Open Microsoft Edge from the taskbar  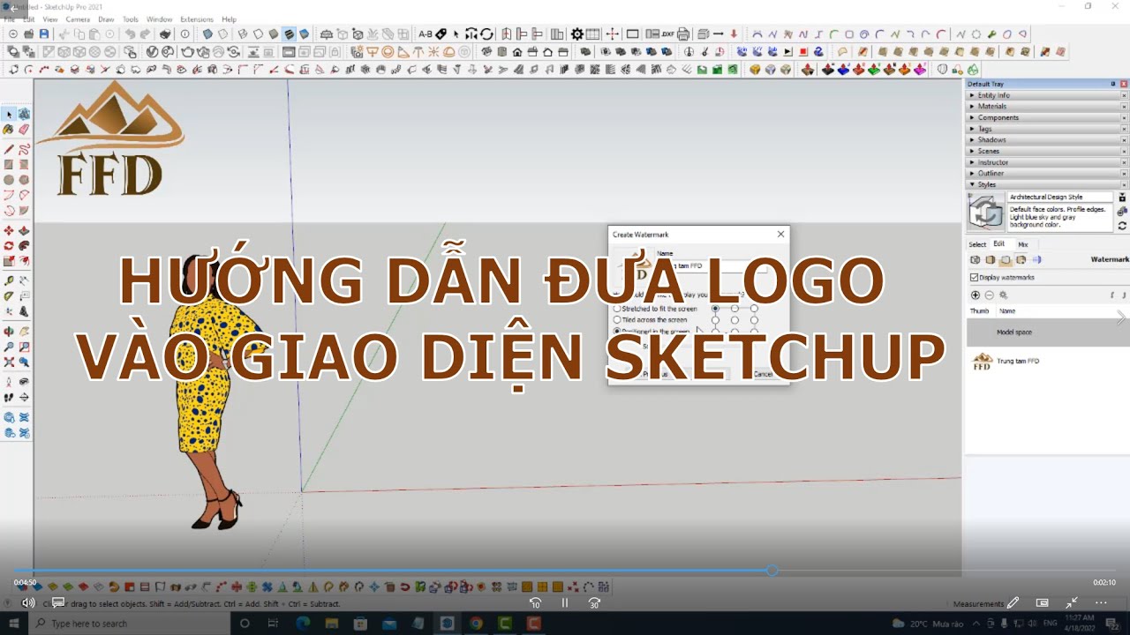[x=303, y=623]
